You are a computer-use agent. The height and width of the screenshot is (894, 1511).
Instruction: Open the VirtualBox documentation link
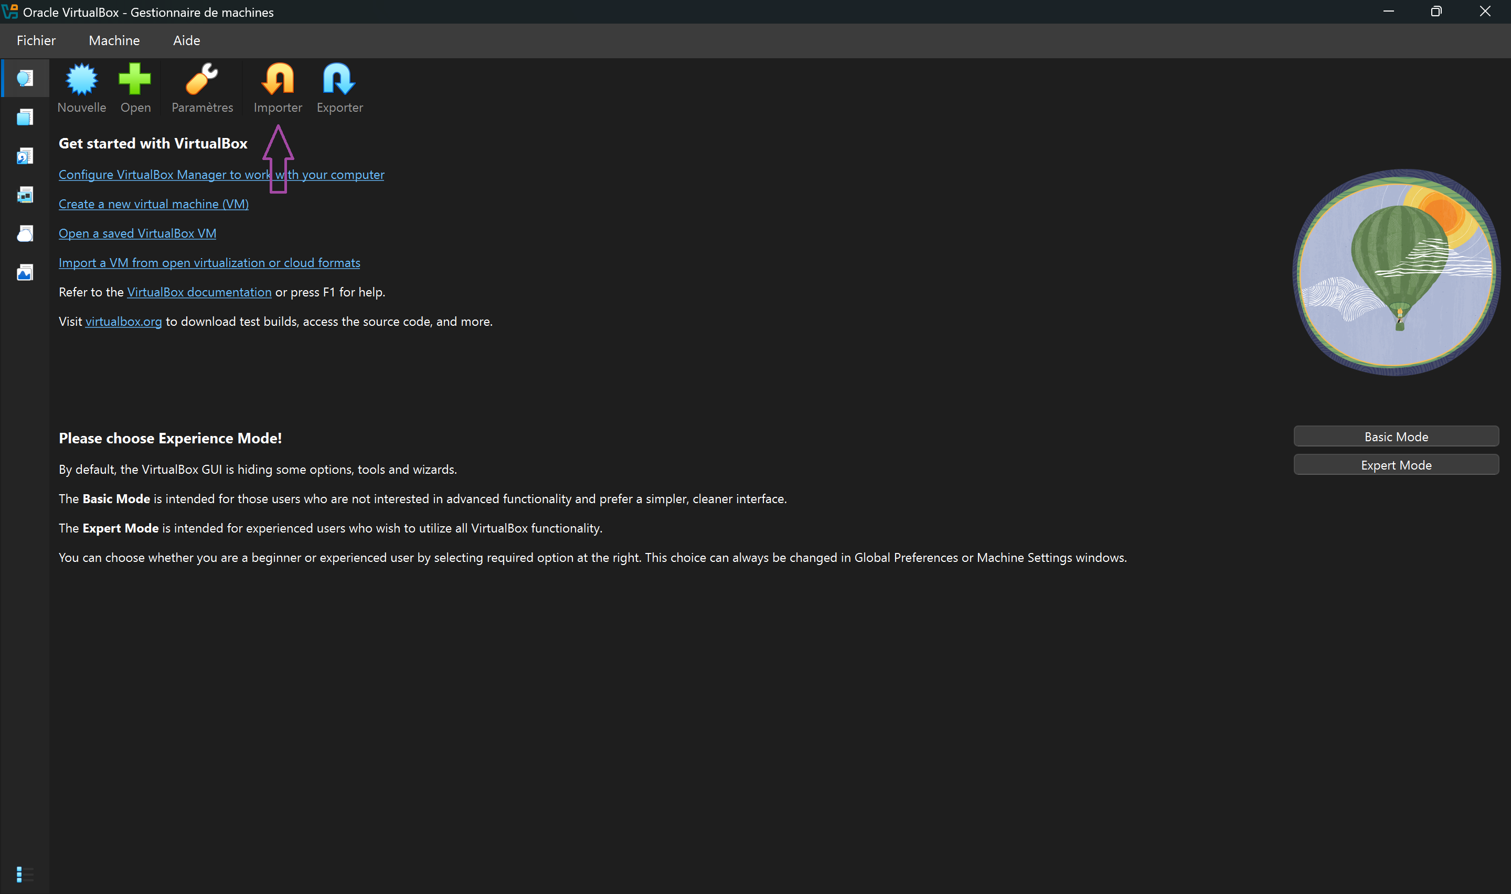pyautogui.click(x=199, y=292)
